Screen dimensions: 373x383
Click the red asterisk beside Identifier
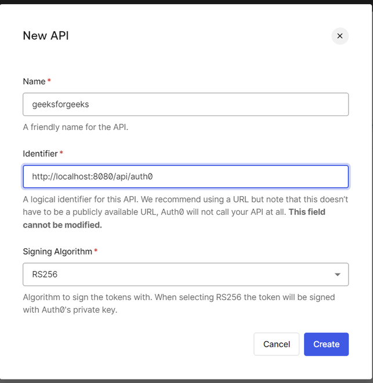pyautogui.click(x=61, y=153)
